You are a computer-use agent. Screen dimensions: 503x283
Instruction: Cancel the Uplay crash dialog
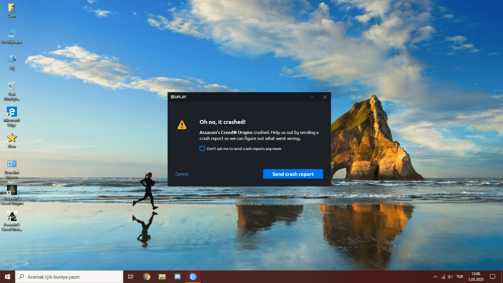(x=182, y=174)
